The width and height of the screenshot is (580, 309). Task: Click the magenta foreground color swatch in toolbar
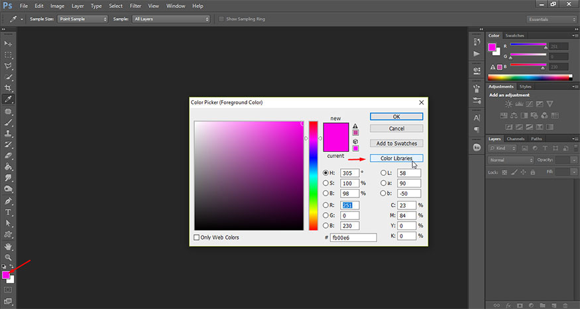pyautogui.click(x=6, y=274)
